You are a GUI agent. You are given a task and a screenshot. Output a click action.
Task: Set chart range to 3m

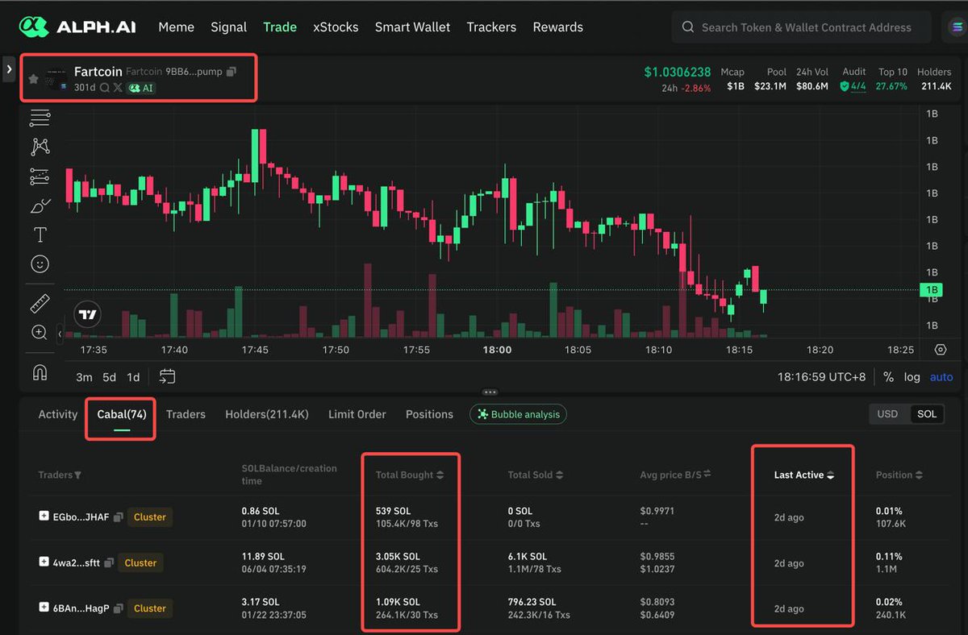tap(84, 377)
